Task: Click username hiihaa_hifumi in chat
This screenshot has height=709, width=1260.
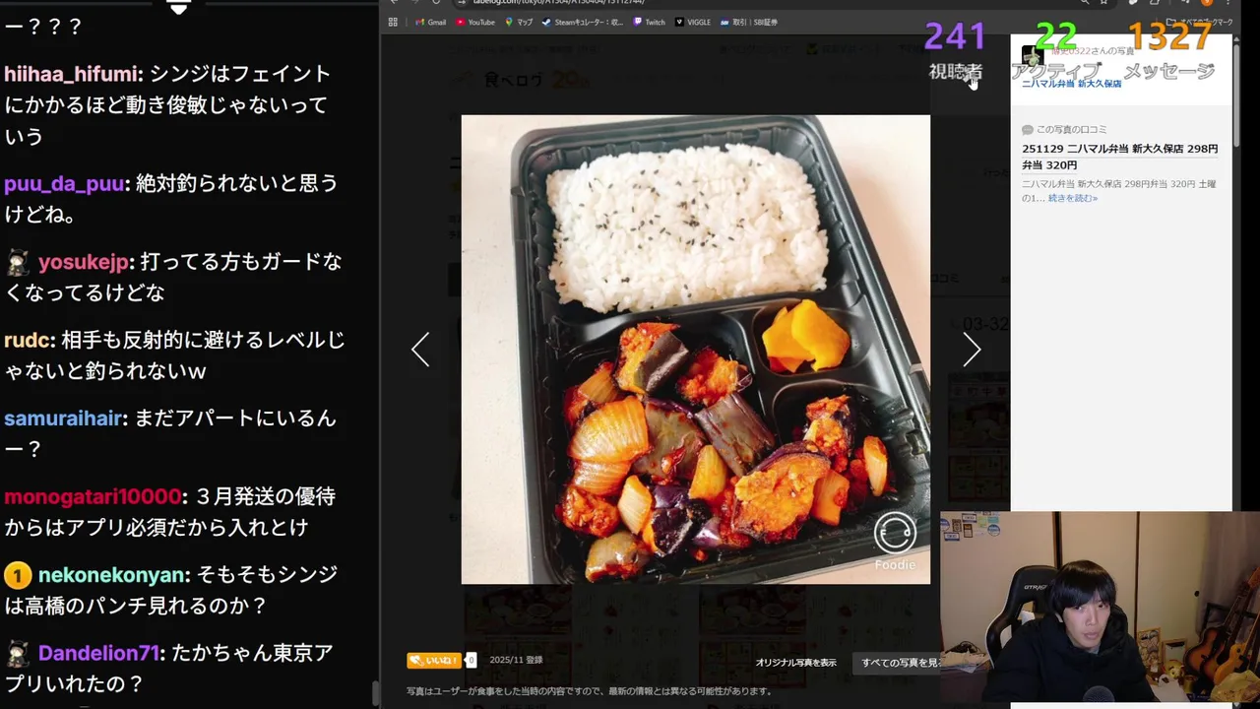Action: pyautogui.click(x=69, y=74)
